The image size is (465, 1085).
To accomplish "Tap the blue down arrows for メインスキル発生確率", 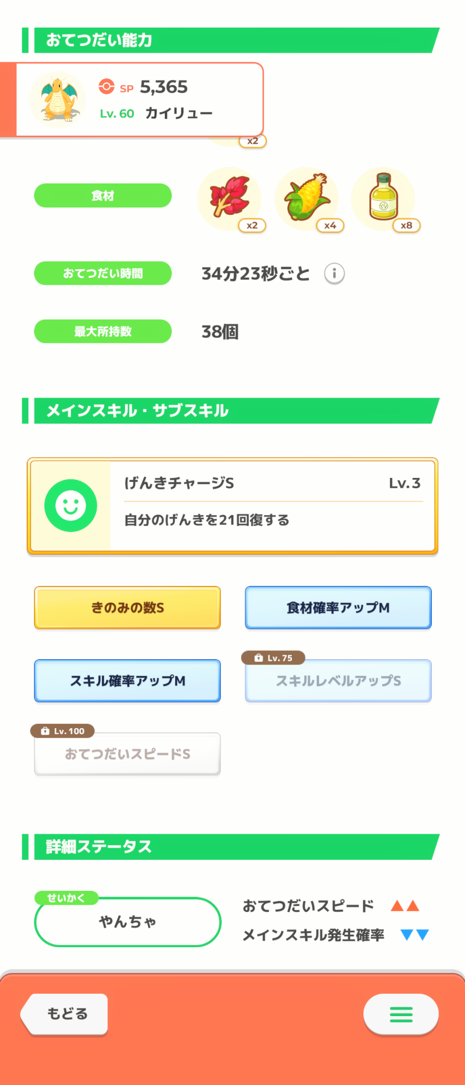I will tap(415, 934).
